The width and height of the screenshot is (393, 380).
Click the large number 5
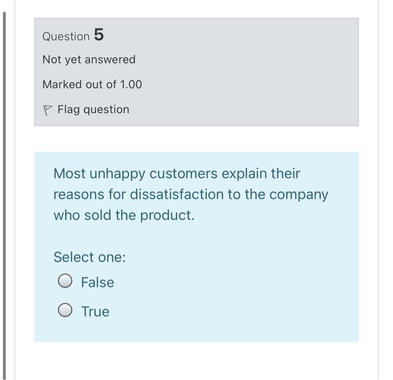98,35
